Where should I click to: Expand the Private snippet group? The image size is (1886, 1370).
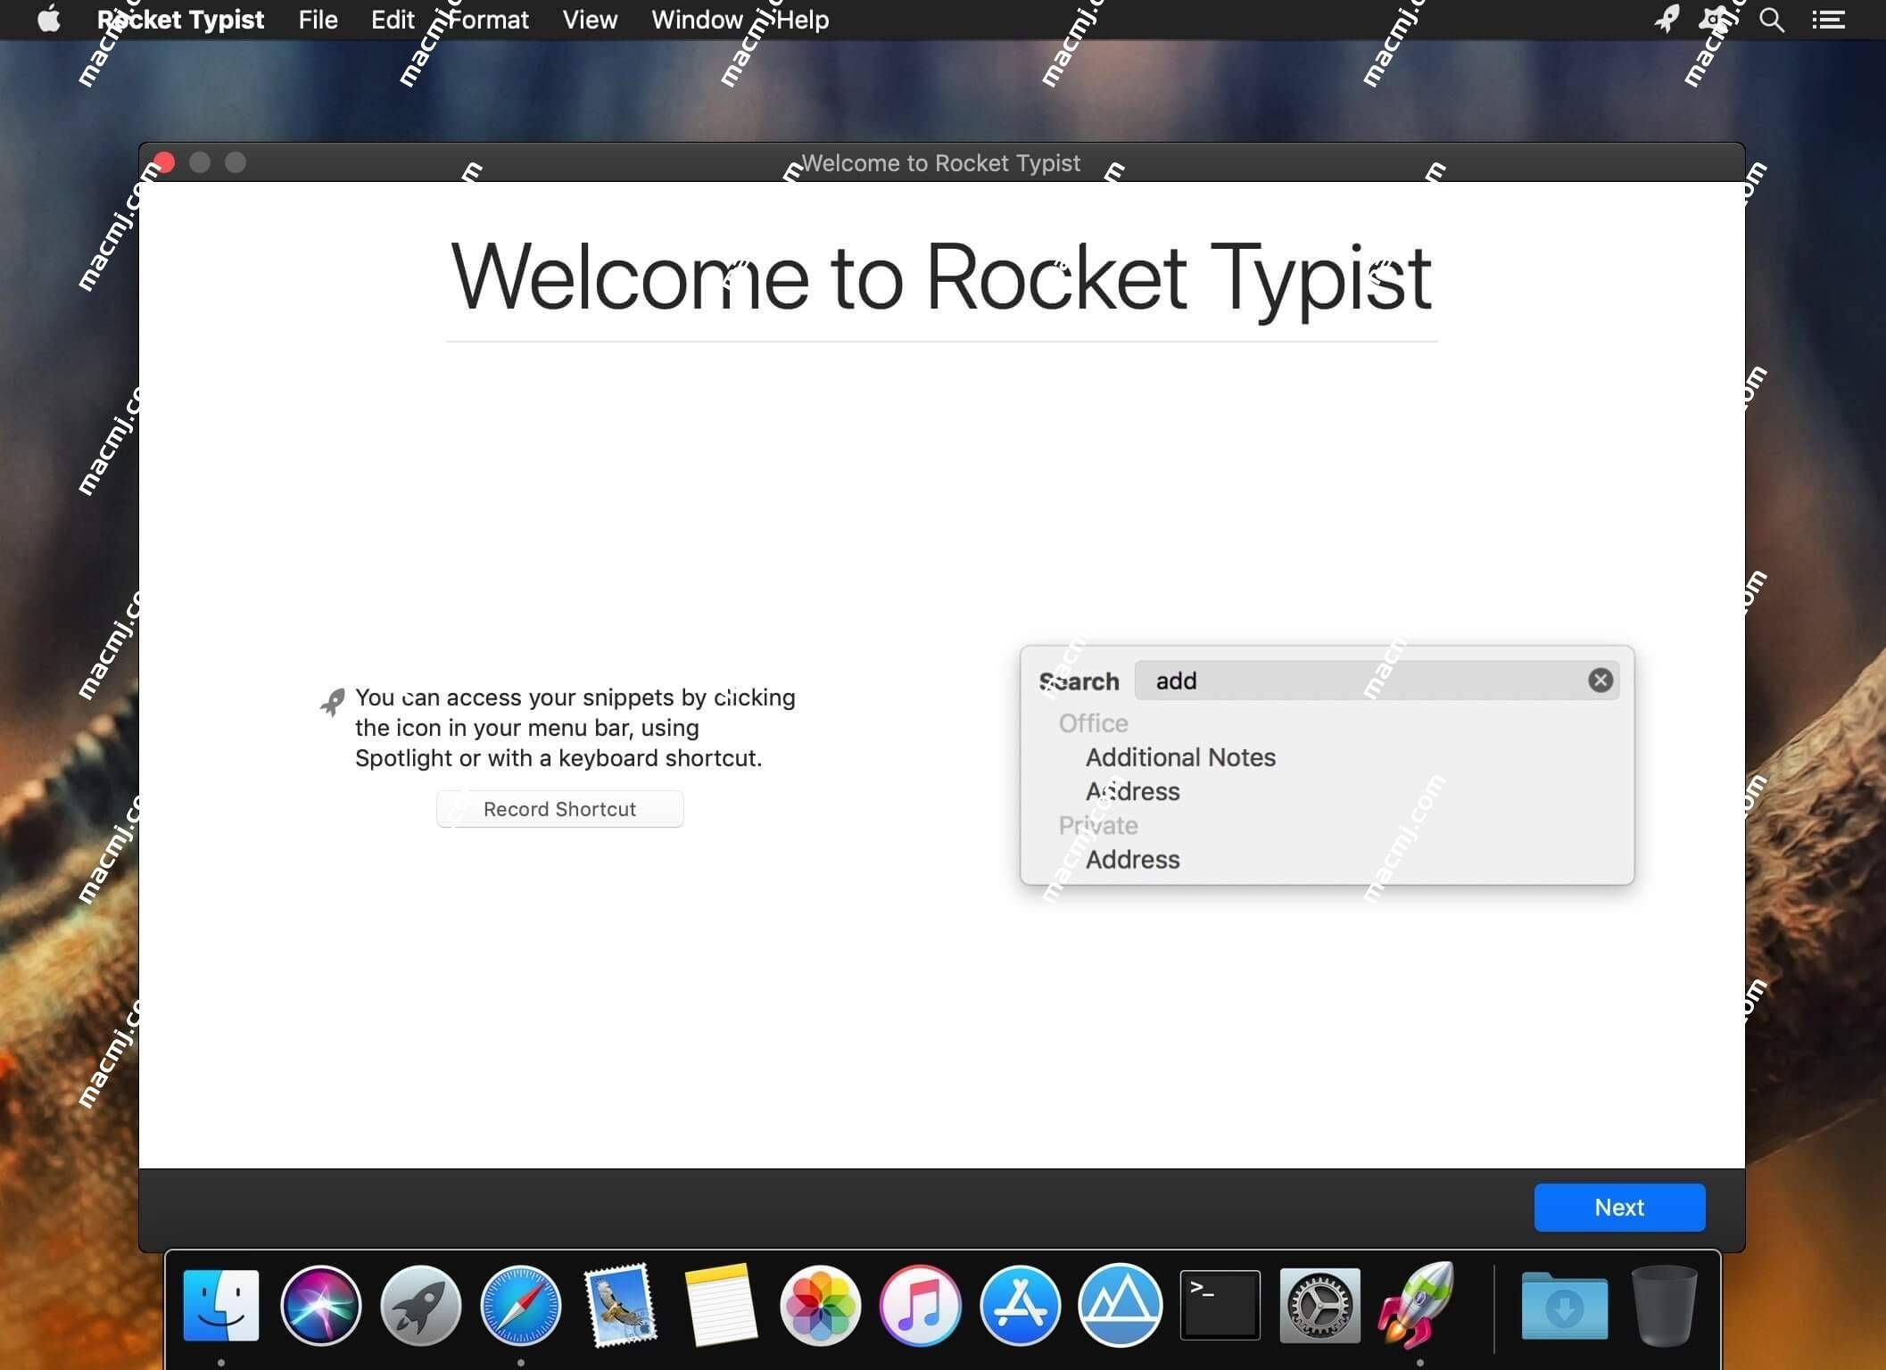tap(1096, 826)
